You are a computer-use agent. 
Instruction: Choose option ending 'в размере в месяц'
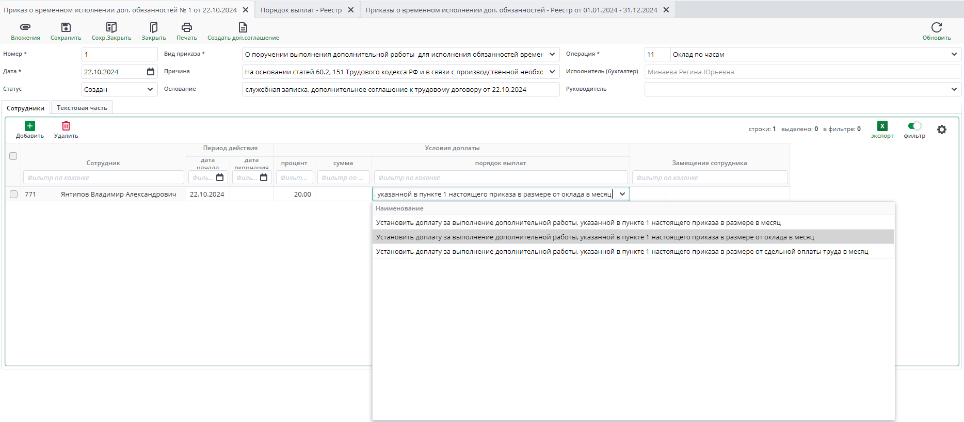click(x=633, y=223)
